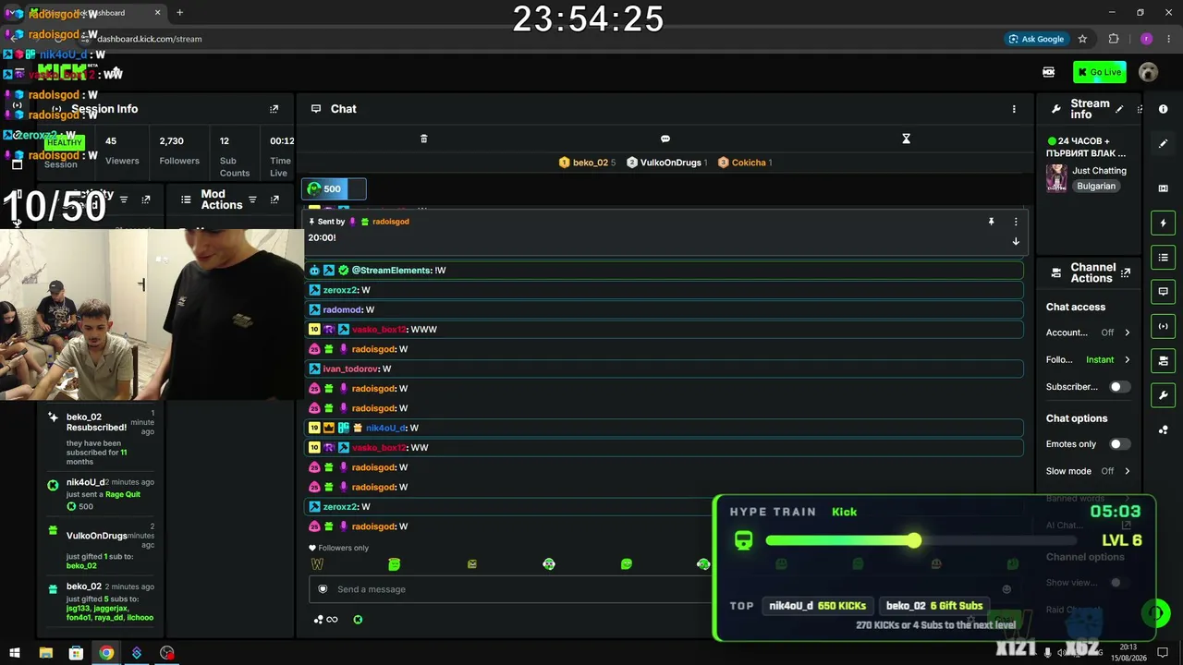The height and width of the screenshot is (665, 1183).
Task: Click the Ask Google button
Action: click(1037, 39)
